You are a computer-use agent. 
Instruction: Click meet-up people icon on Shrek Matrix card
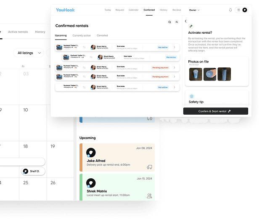(x=149, y=196)
